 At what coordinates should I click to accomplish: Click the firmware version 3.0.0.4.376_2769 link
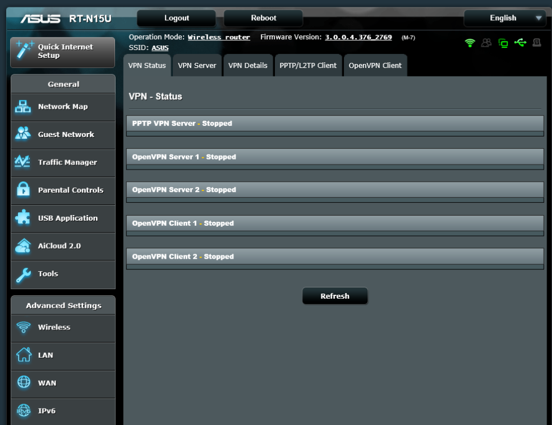(x=358, y=37)
